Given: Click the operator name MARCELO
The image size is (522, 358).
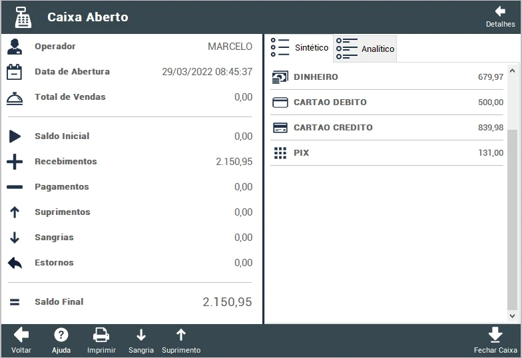Looking at the screenshot, I should tap(230, 47).
